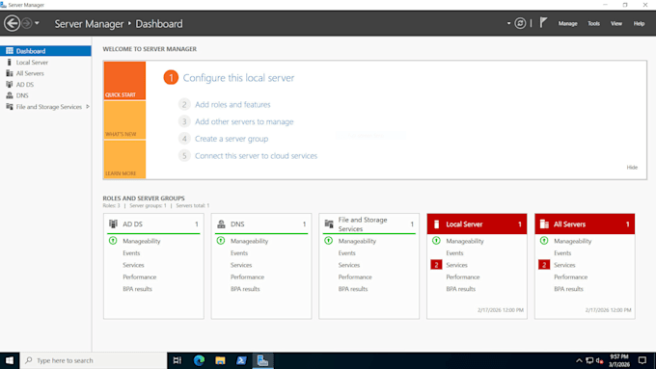Open Task View on the taskbar
The width and height of the screenshot is (656, 369).
point(178,360)
